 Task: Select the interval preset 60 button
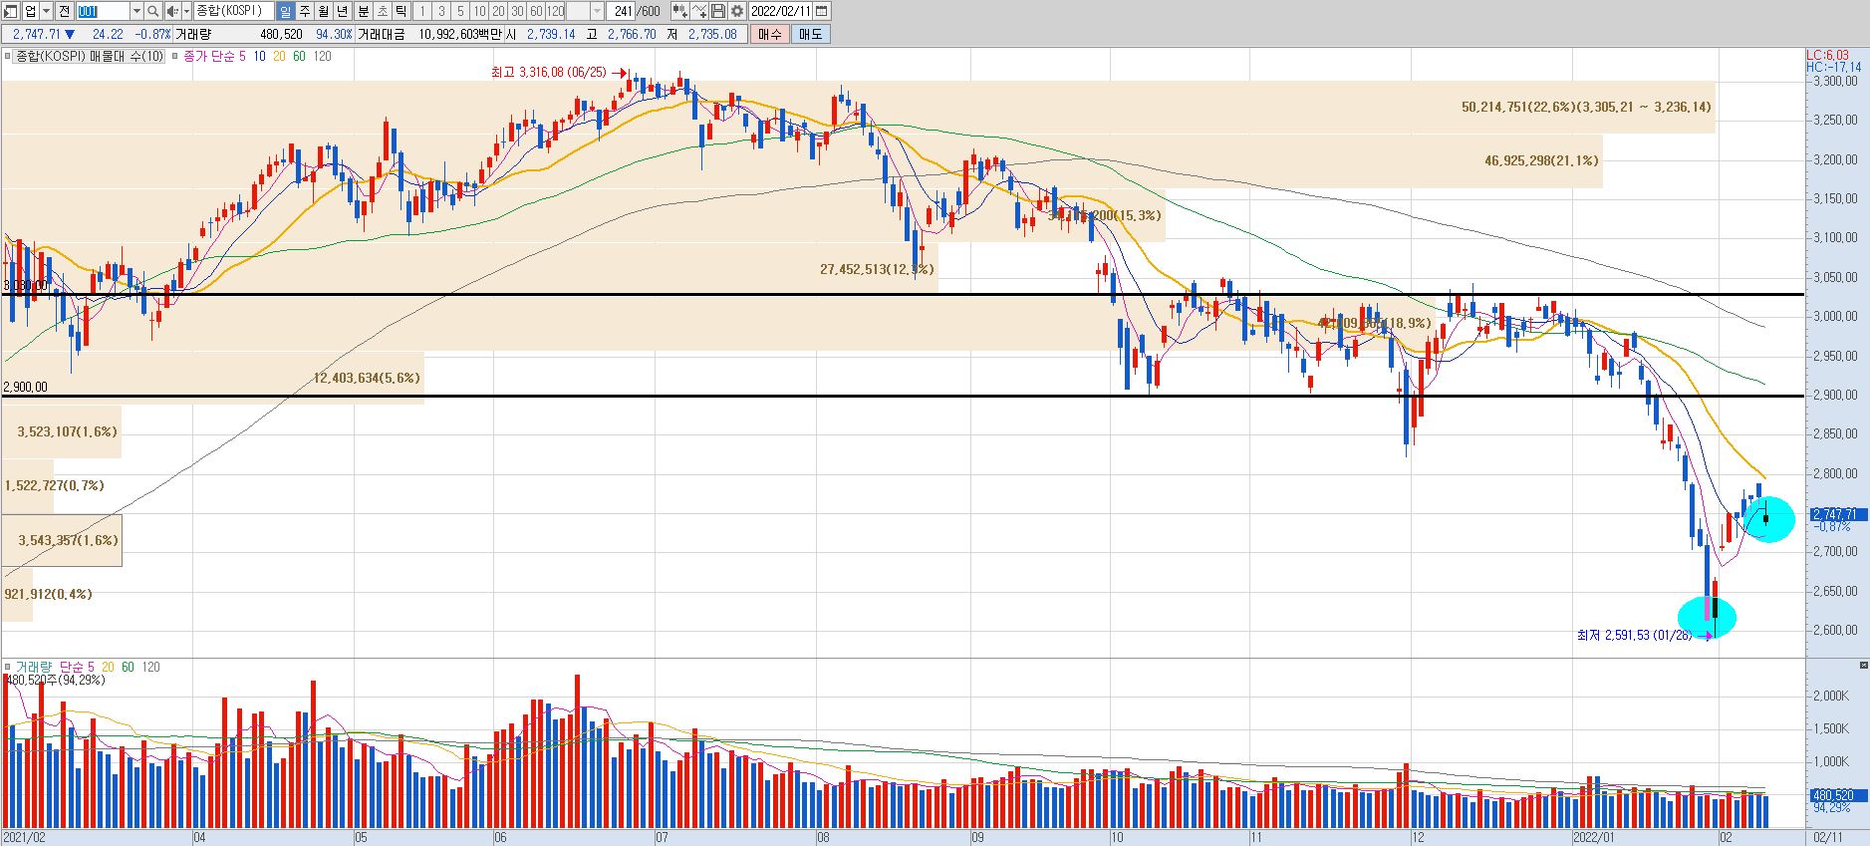click(536, 11)
